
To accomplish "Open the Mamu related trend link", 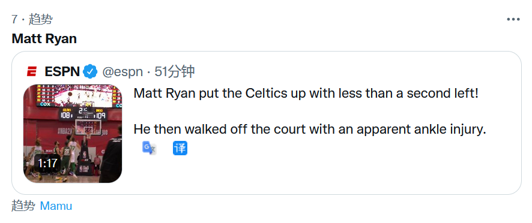I will click(x=56, y=206).
